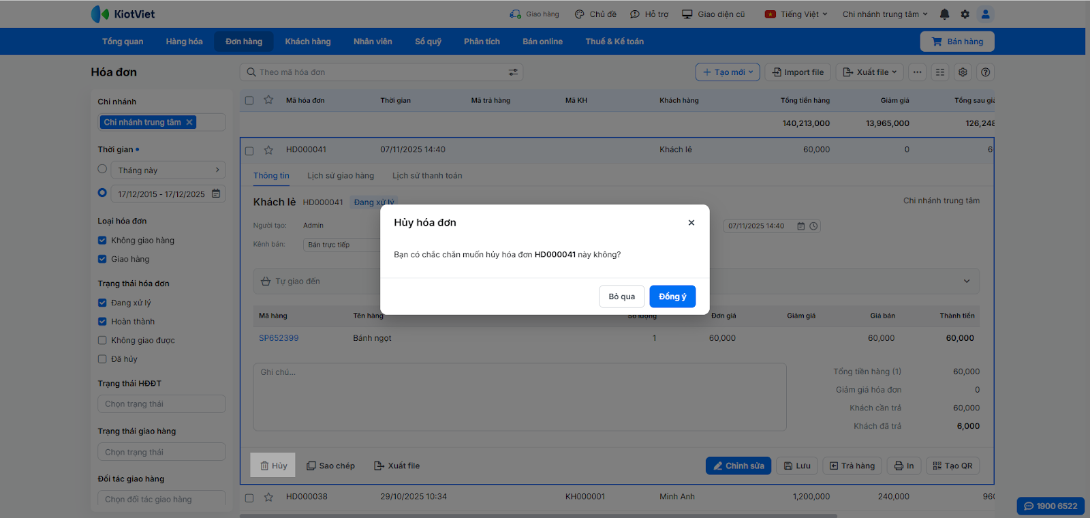
Task: Click Tạo QR button
Action: click(952, 466)
